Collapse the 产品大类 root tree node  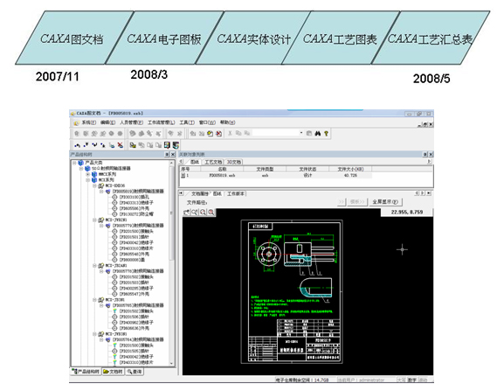click(74, 163)
